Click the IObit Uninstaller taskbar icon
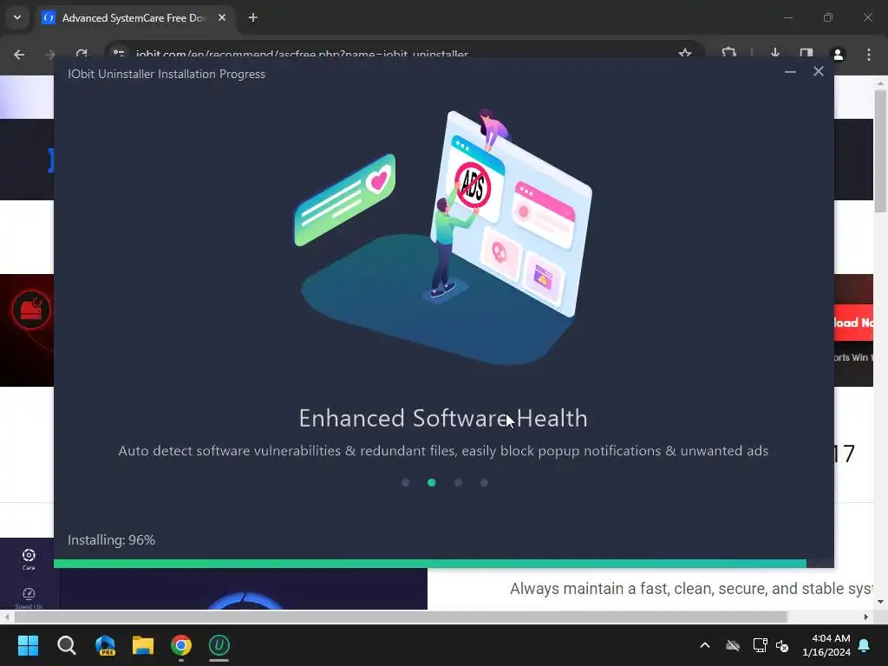Image resolution: width=888 pixels, height=666 pixels. click(219, 645)
